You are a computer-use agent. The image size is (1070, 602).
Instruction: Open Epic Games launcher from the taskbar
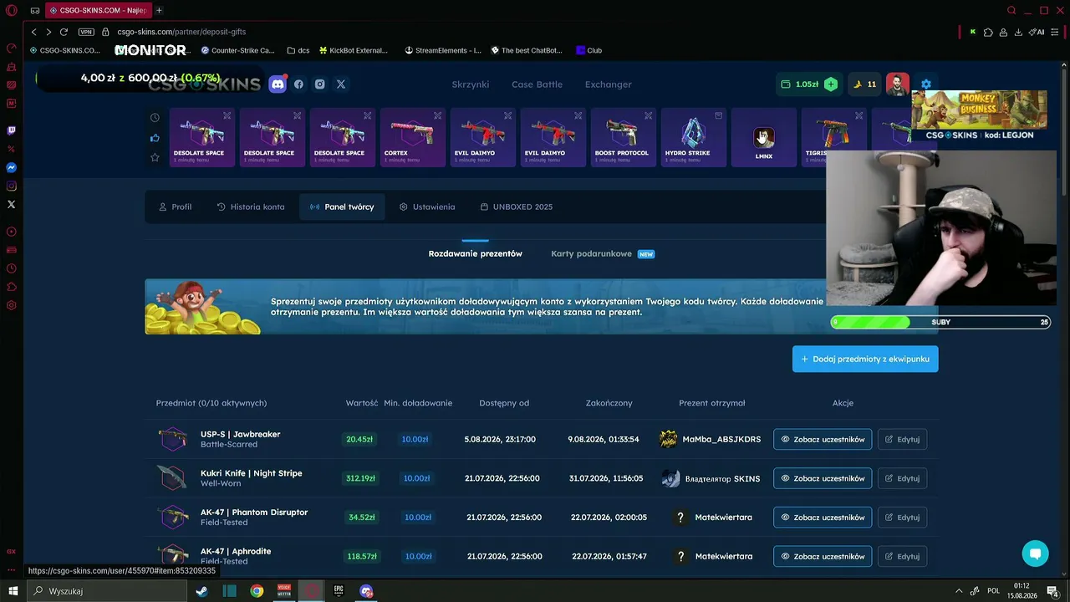339,591
